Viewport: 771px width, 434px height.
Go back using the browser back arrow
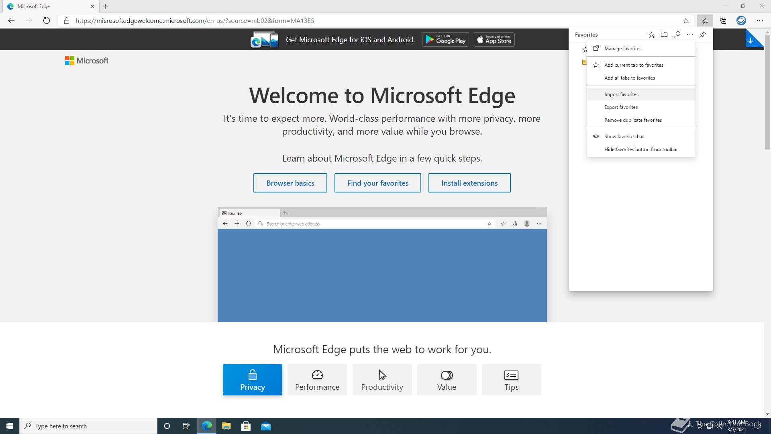pyautogui.click(x=11, y=20)
